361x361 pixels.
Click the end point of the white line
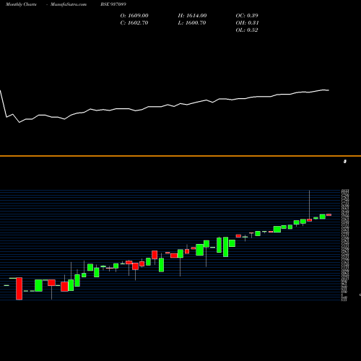click(x=329, y=90)
